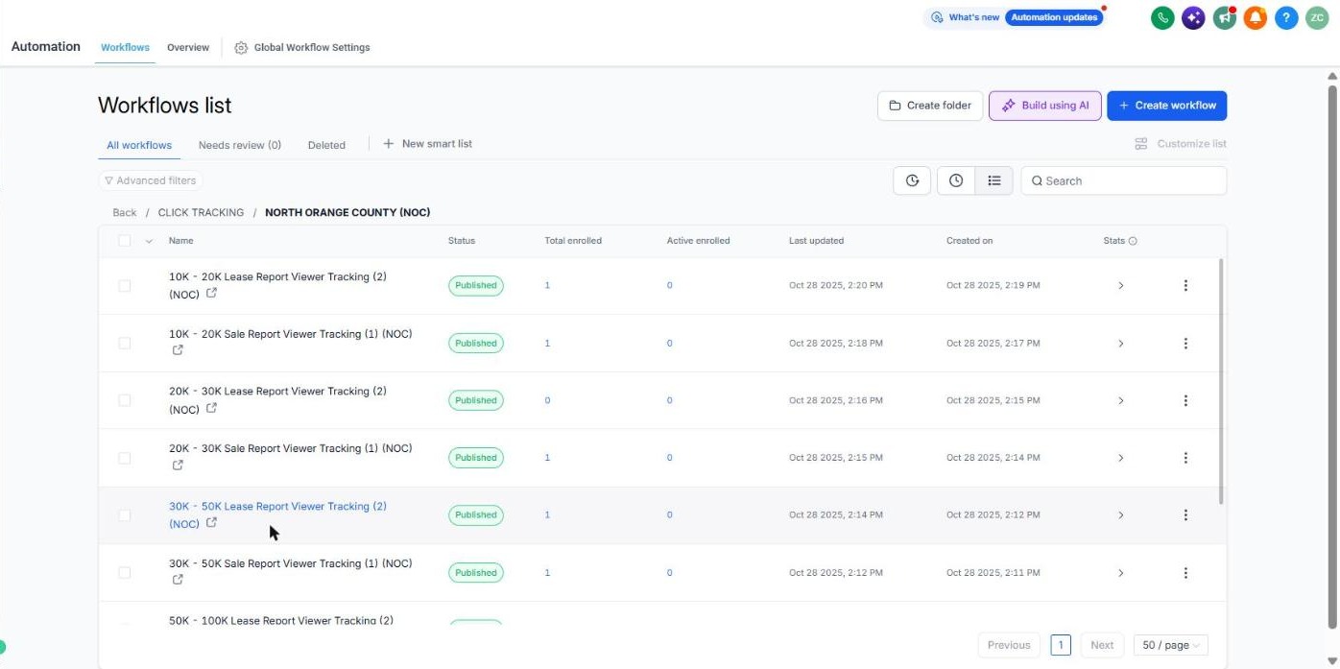This screenshot has width=1340, height=669.
Task: Open external link icon for 20K - 30K Sale Report
Action: click(x=178, y=466)
